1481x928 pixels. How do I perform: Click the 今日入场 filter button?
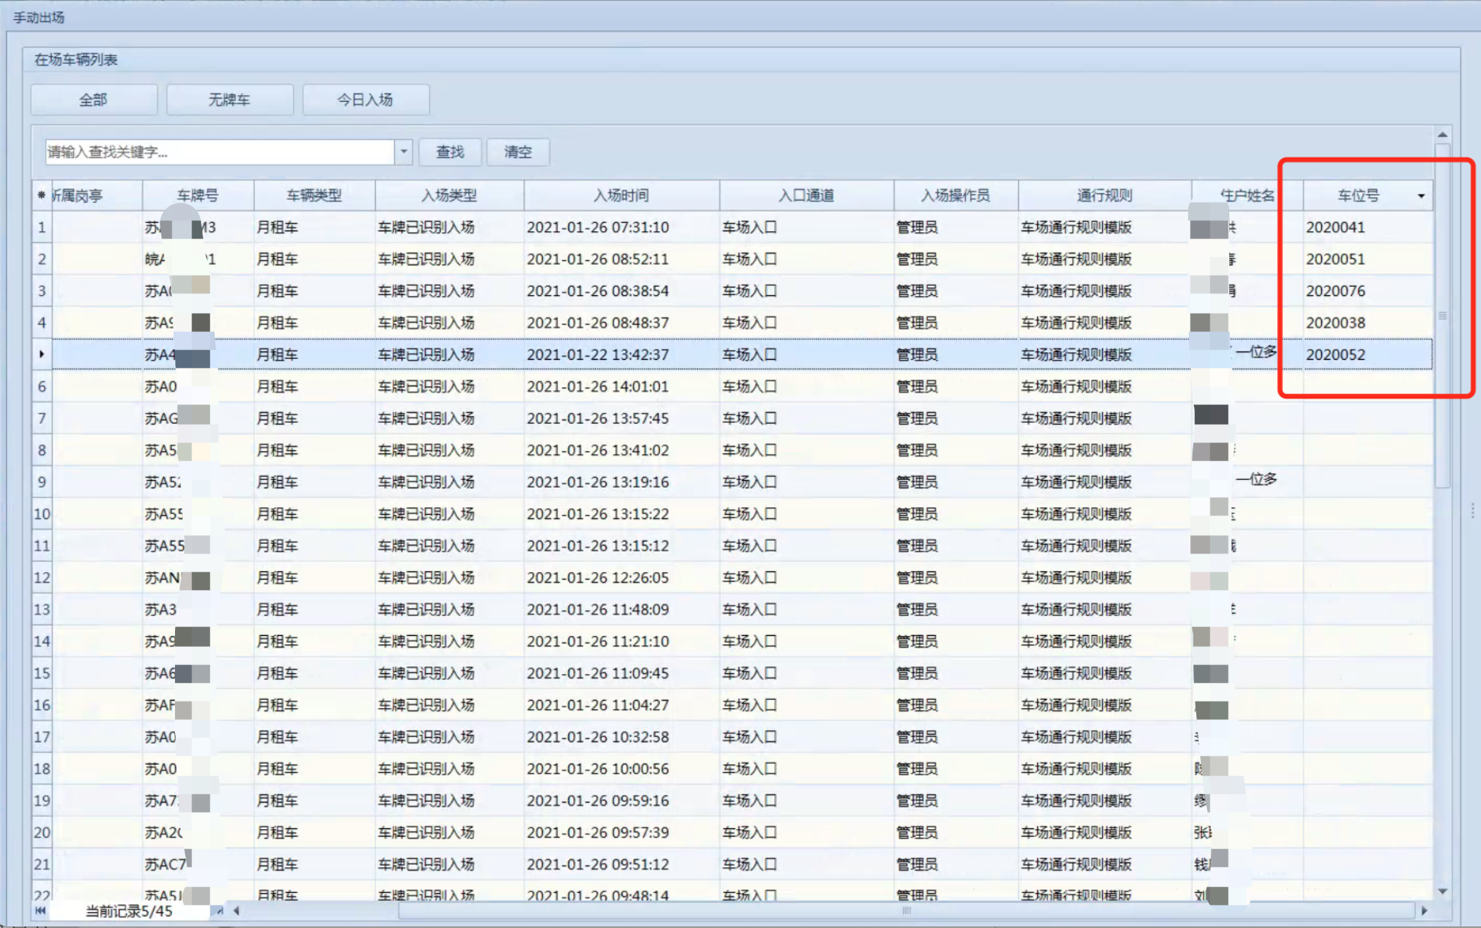pos(365,100)
